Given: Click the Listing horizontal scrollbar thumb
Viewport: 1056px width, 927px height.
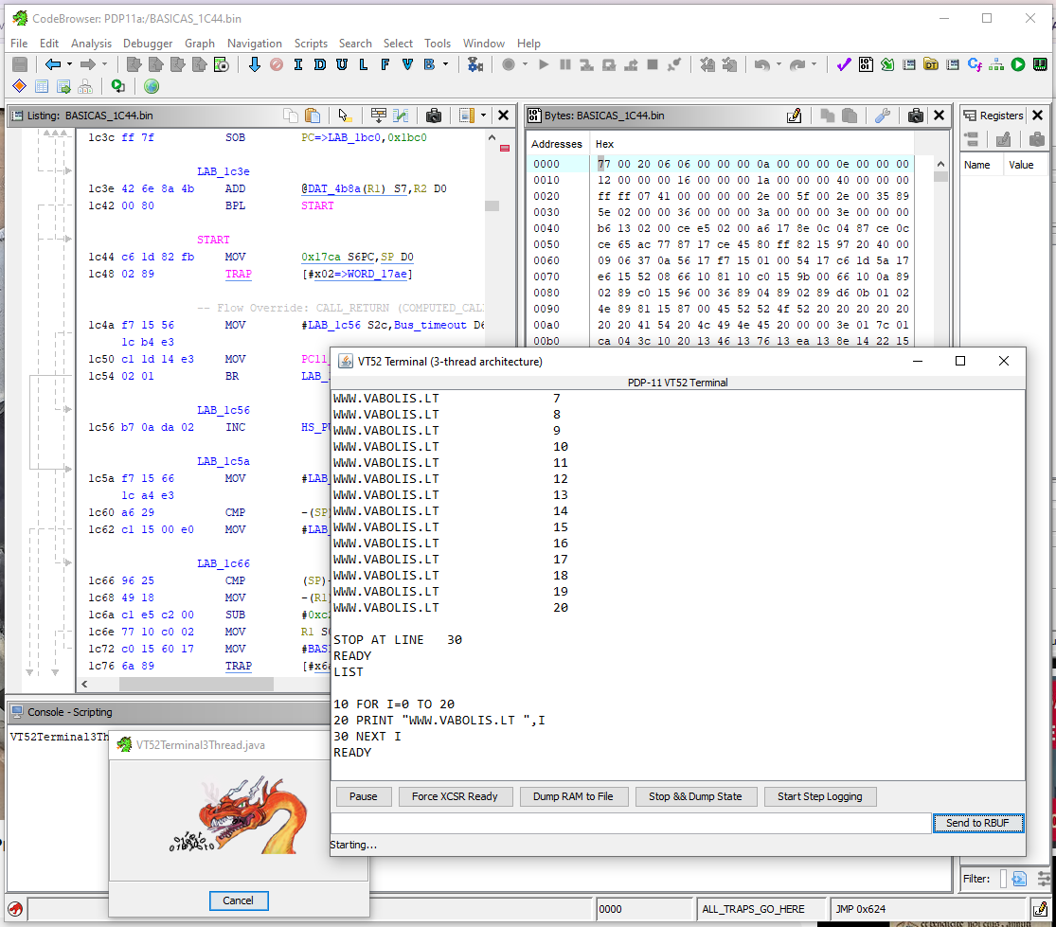Looking at the screenshot, I should (x=196, y=684).
